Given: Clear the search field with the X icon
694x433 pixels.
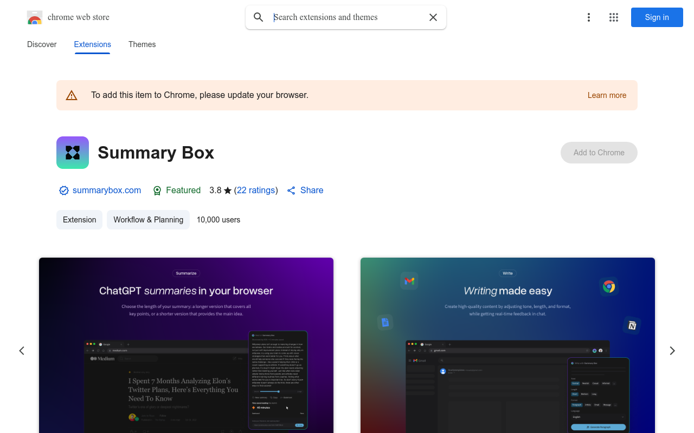Looking at the screenshot, I should (x=433, y=17).
